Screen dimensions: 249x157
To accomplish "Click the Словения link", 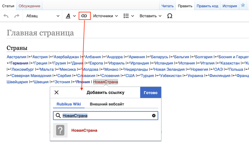I will pyautogui.click(x=110, y=76).
